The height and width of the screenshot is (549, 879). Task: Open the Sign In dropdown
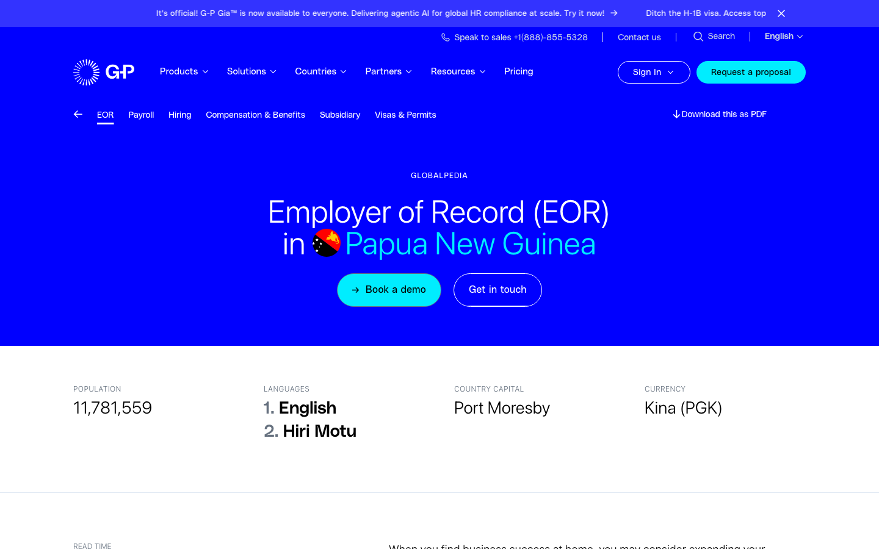(654, 72)
